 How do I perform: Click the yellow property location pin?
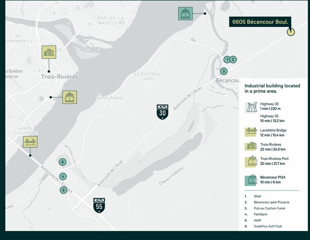point(291,32)
